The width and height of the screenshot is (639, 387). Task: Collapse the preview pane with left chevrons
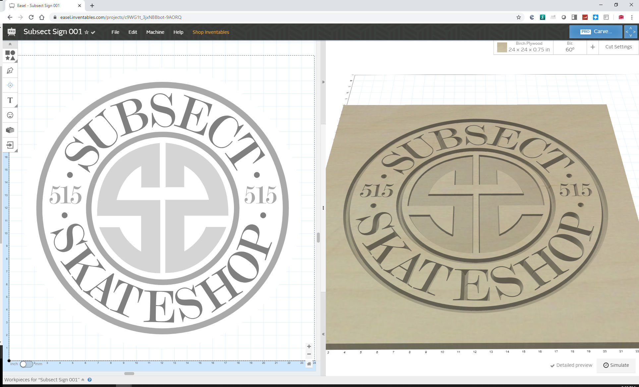(323, 334)
